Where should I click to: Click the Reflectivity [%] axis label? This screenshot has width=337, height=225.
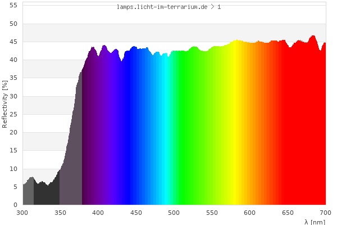tap(5, 104)
